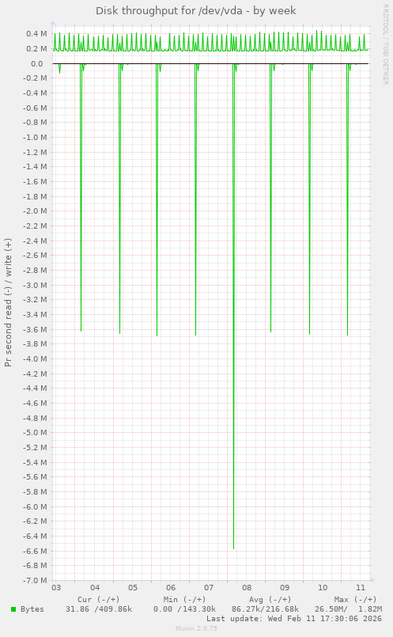Image resolution: width=393 pixels, height=637 pixels.
Task: Click the x-axis date label '06'
Action: point(171,588)
